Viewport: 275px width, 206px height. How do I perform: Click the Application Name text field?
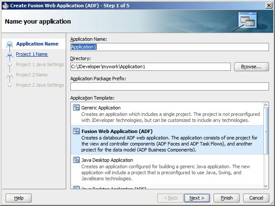click(x=170, y=47)
